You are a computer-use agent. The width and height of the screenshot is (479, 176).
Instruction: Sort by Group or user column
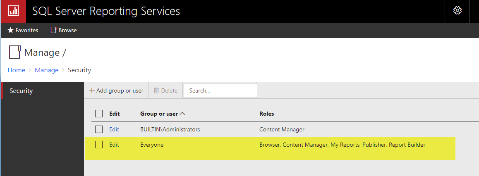point(159,114)
